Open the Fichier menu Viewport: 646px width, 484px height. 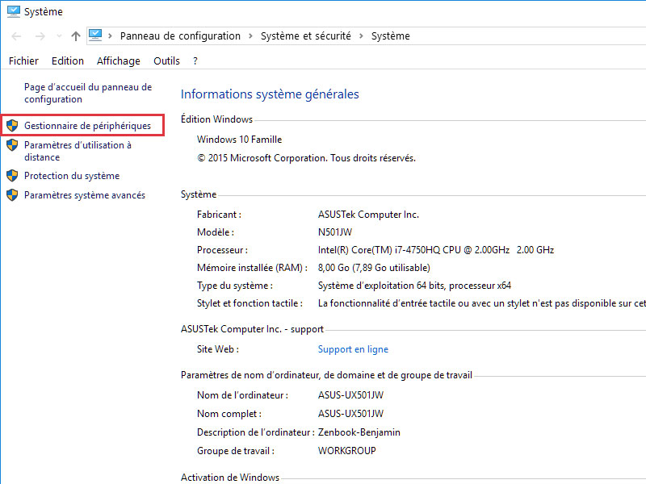tap(23, 61)
